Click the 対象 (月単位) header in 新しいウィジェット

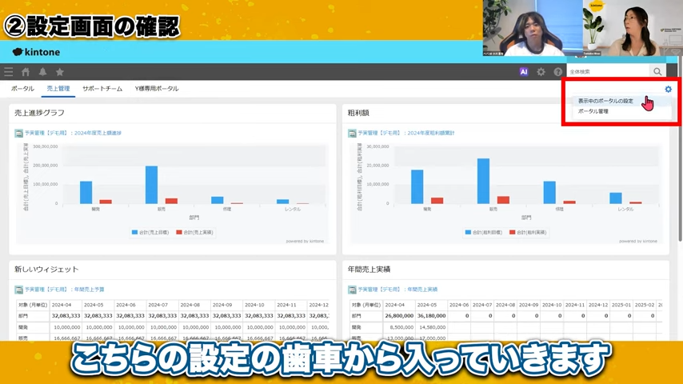pyautogui.click(x=33, y=305)
